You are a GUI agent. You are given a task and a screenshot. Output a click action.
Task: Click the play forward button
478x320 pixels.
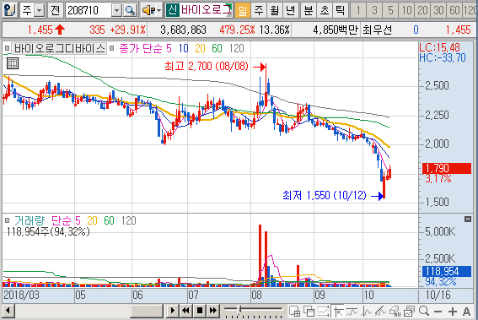click(172, 312)
